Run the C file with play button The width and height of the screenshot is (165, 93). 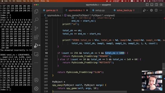(144, 10)
